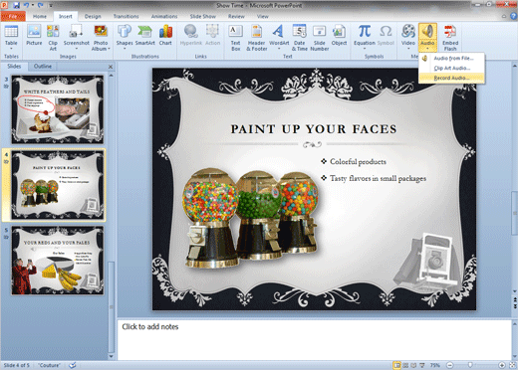518x370 pixels.
Task: Select slide 5 thumbnail with bananas
Action: point(58,261)
